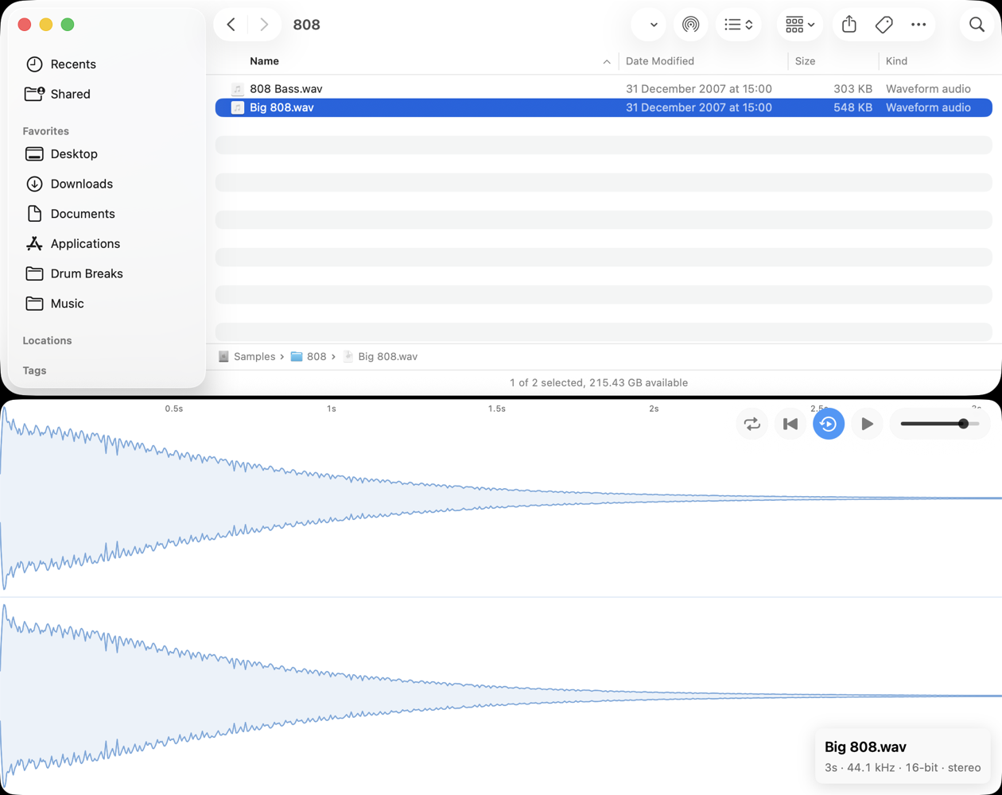This screenshot has width=1002, height=795.
Task: Toggle the highlighted autoplay button
Action: tap(829, 424)
